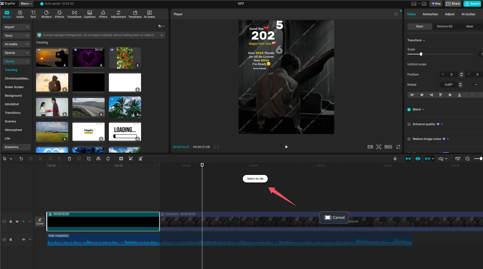
Task: Expand the AI media category in the sidebar
Action: click(x=16, y=44)
